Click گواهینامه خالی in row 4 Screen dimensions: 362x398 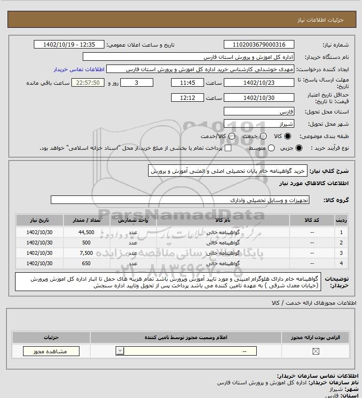[x=223, y=263]
